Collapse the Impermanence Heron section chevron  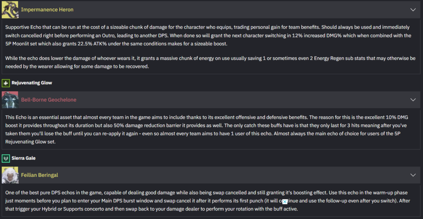click(413, 9)
